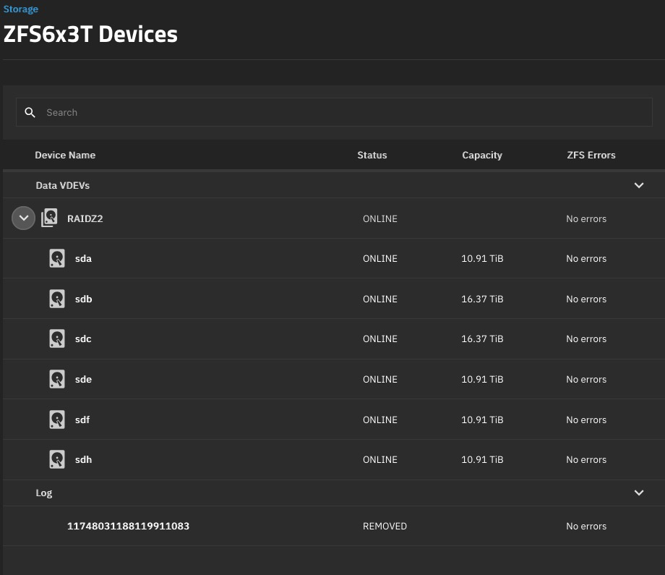Click the sdb disk icon
The width and height of the screenshot is (665, 575).
pos(57,299)
